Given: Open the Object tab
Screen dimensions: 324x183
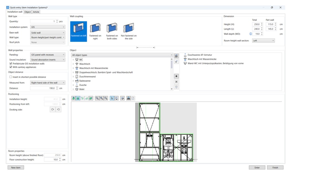Looking at the screenshot, I should click(x=27, y=12).
